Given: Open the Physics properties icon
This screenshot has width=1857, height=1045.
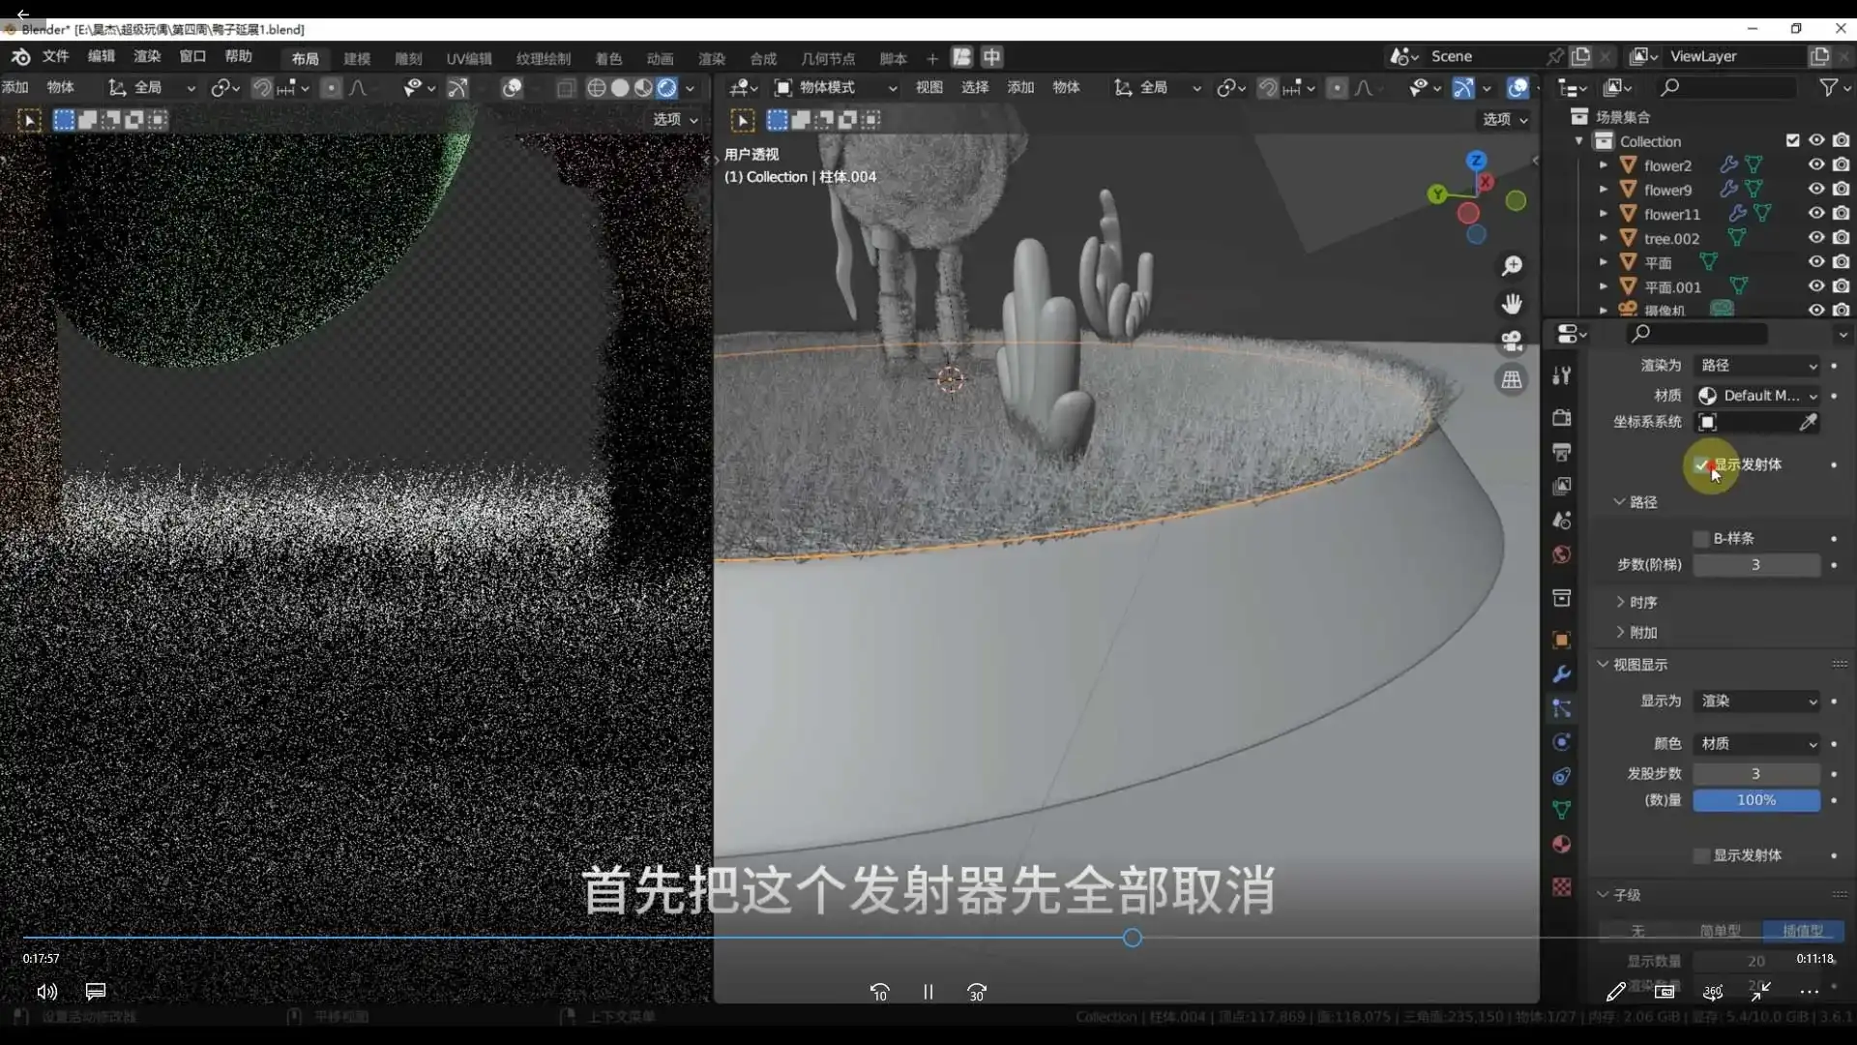Looking at the screenshot, I should point(1562,742).
